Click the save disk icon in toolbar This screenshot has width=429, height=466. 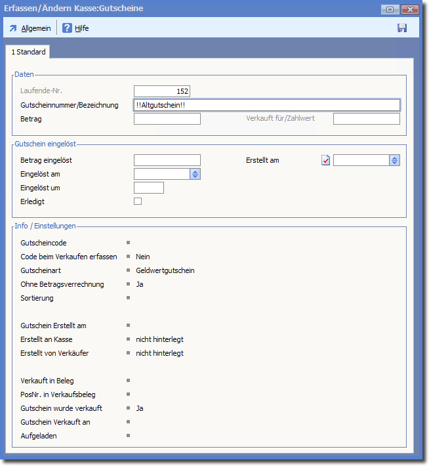[402, 28]
